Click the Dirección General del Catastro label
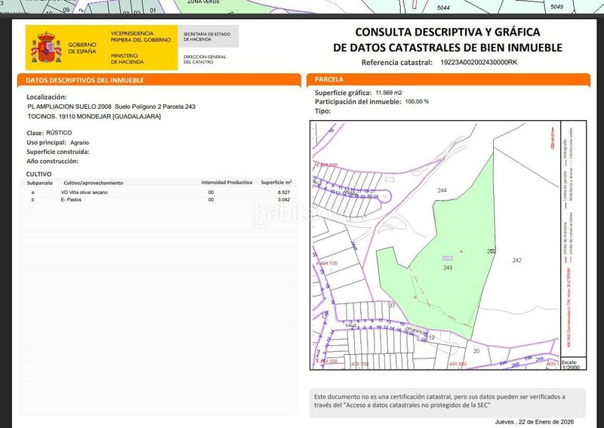This screenshot has width=604, height=428. (205, 59)
